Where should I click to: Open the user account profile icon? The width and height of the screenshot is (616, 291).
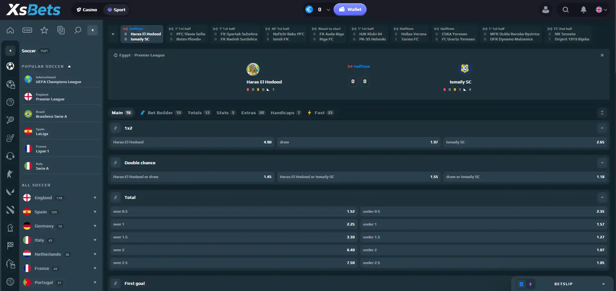(x=546, y=10)
